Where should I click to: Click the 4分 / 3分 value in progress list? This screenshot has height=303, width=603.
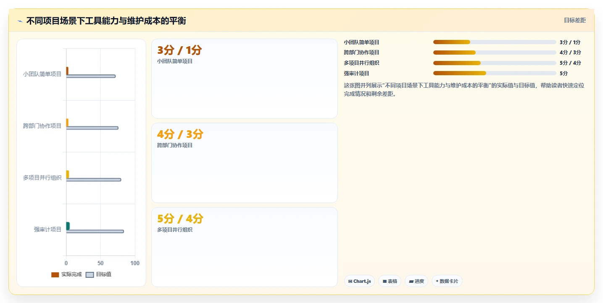point(570,53)
